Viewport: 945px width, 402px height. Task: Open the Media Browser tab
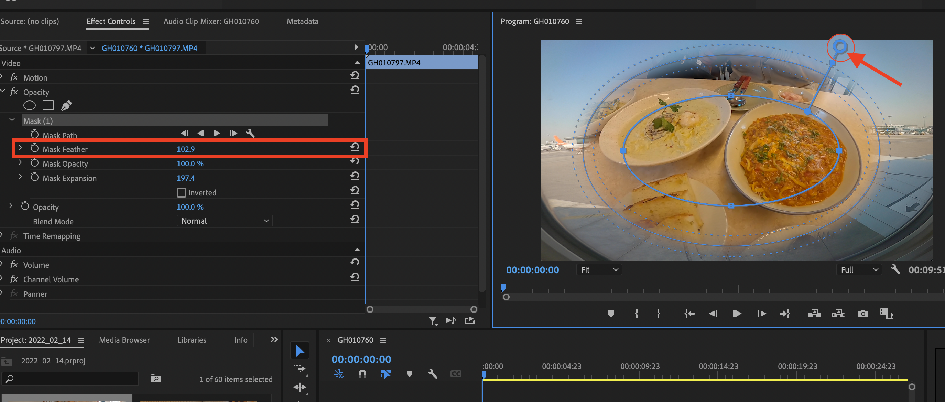pos(124,340)
